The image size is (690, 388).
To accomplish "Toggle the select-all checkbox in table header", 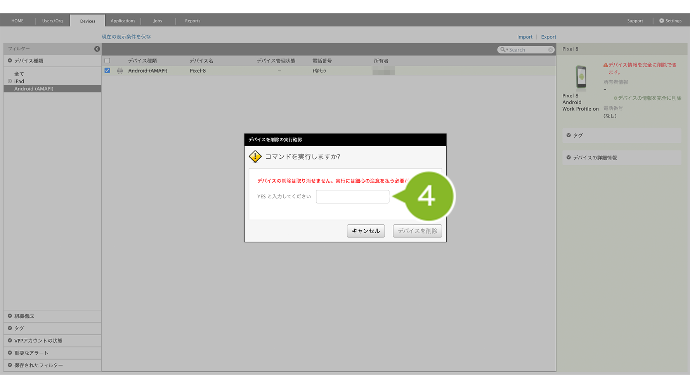I will pyautogui.click(x=107, y=61).
